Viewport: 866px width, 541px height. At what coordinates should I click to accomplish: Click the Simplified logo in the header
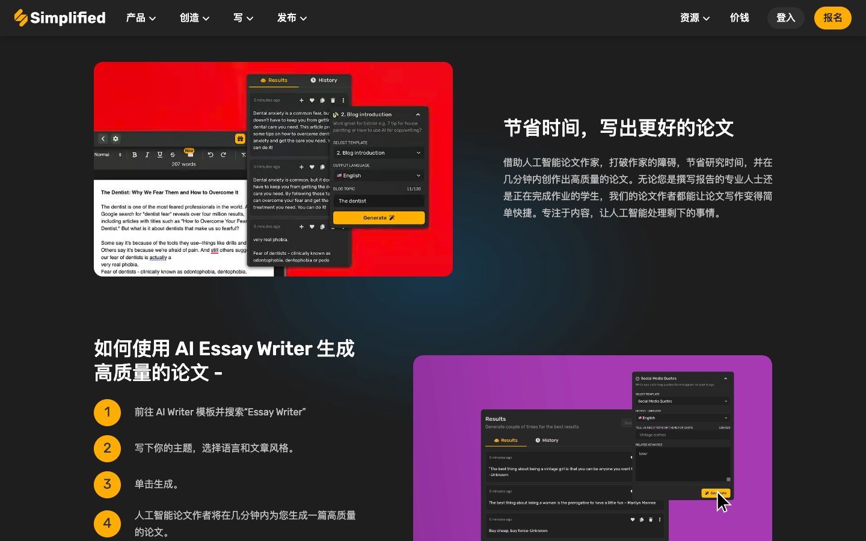pyautogui.click(x=60, y=18)
